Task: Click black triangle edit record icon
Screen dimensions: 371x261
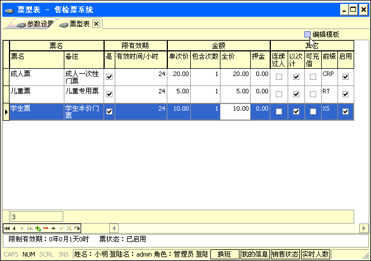Action: click(53, 228)
